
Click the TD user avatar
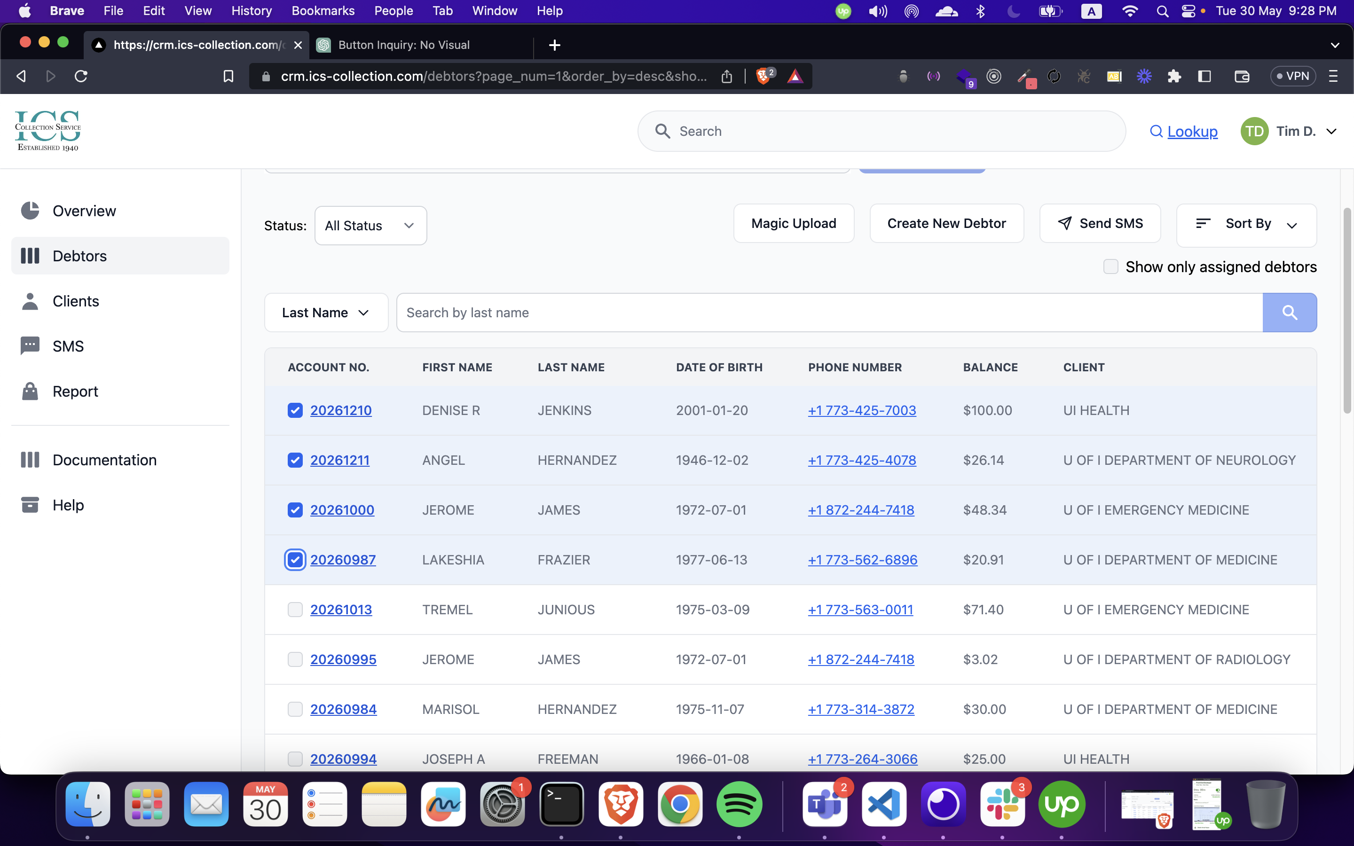pos(1254,131)
